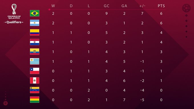Click the Argentina flag icon

(35, 23)
